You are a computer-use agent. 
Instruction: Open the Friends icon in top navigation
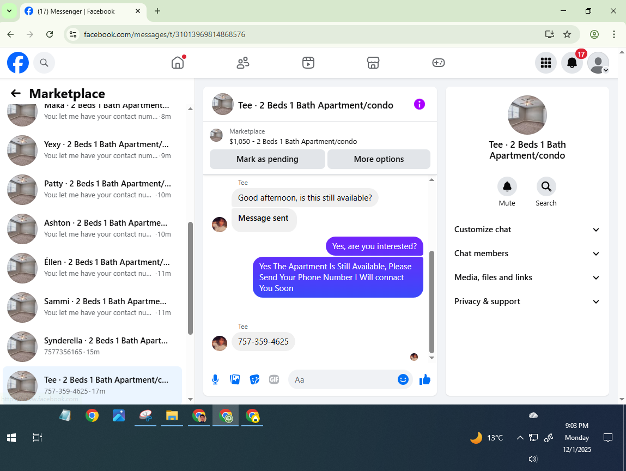point(243,63)
